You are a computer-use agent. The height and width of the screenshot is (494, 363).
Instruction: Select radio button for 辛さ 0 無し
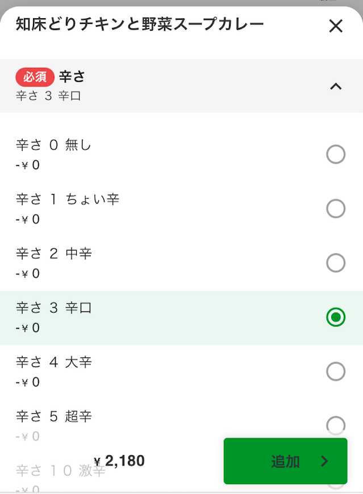click(x=336, y=154)
